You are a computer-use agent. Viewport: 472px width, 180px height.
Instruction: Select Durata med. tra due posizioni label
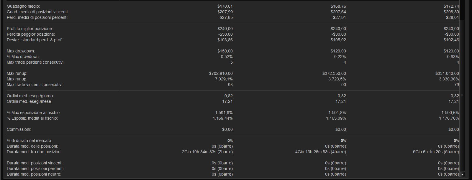coord(35,152)
